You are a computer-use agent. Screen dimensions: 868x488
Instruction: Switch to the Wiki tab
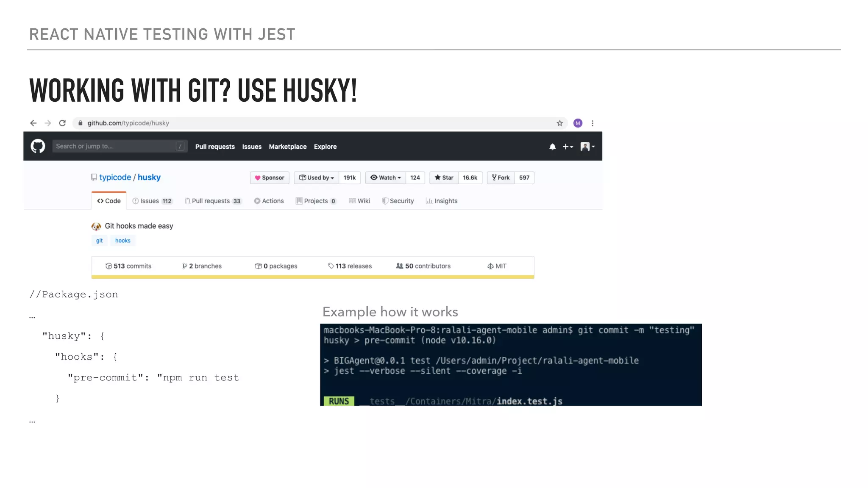point(359,201)
